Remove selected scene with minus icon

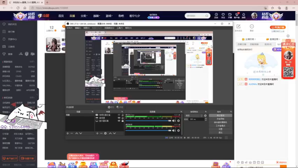point(72,133)
